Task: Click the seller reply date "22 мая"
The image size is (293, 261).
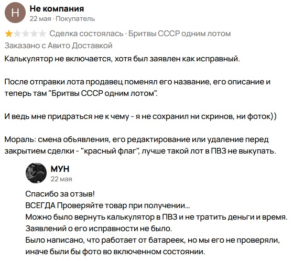Action: click(61, 179)
